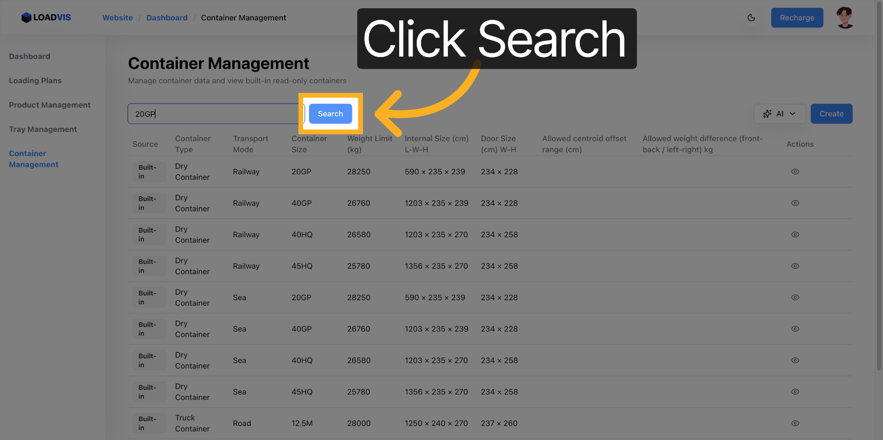883x440 pixels.
Task: Click the eye icon on the Truck Container row
Action: pos(796,423)
